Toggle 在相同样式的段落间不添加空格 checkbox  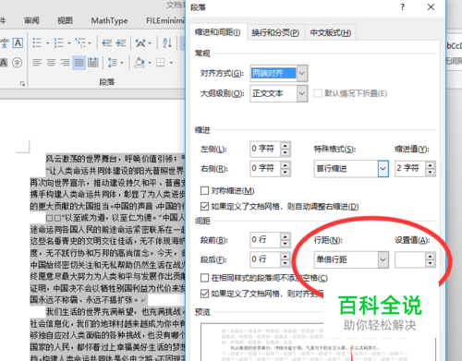pos(204,278)
